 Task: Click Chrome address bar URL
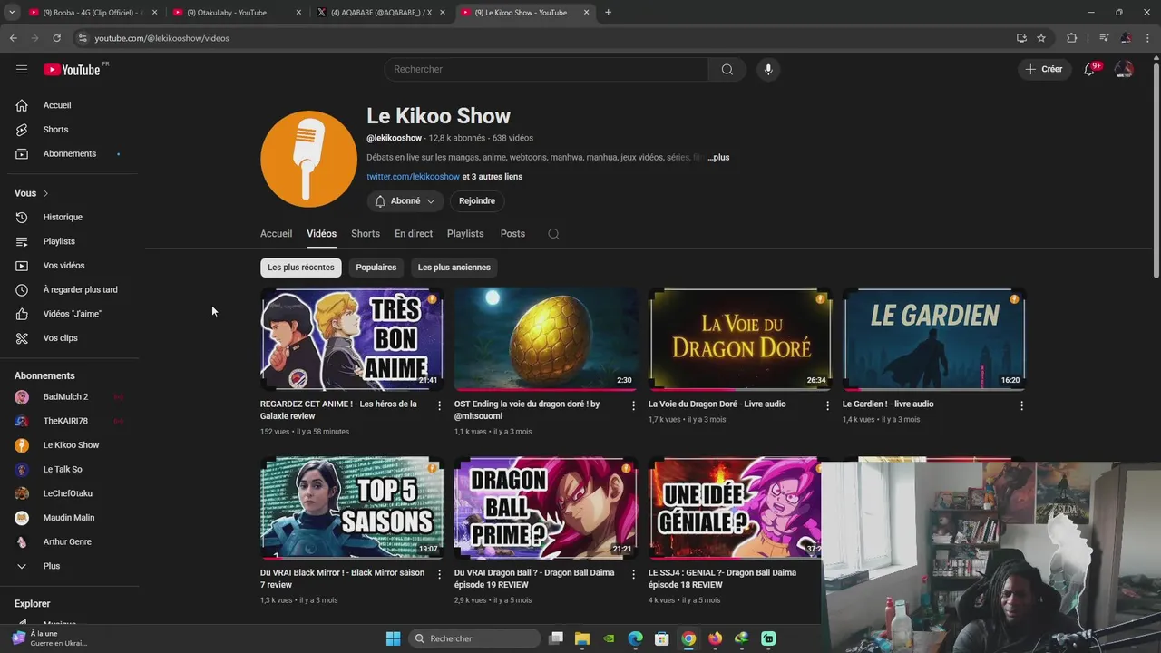[161, 38]
